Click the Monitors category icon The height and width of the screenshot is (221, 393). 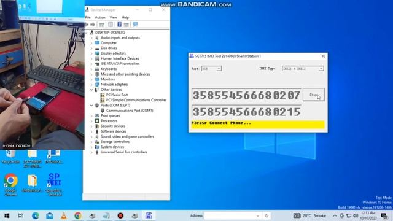97,79
